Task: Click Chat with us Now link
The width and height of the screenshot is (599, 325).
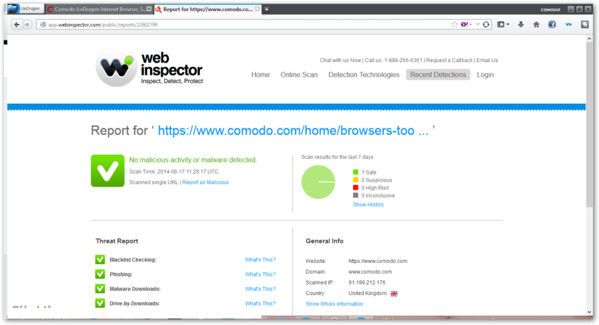Action: click(340, 60)
